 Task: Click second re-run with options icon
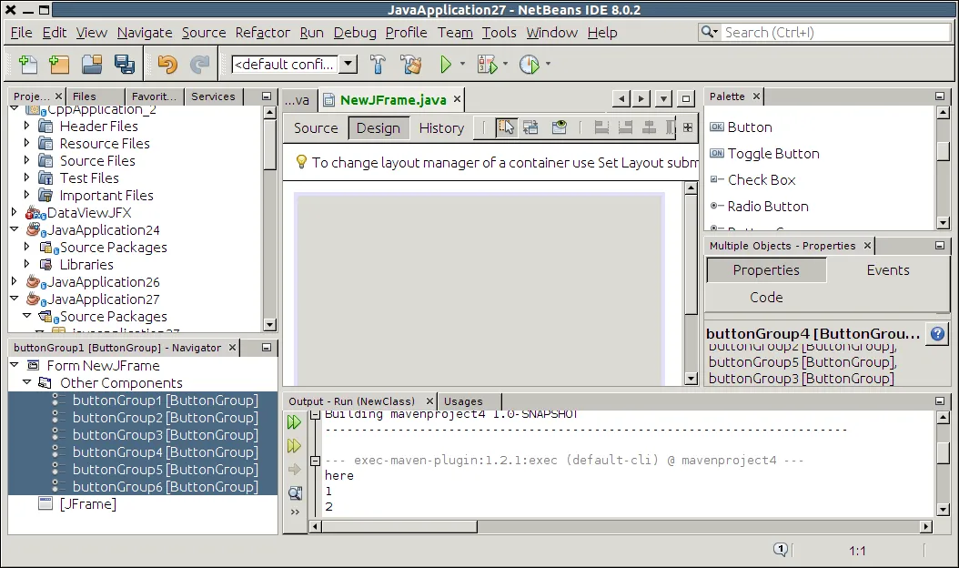click(294, 446)
